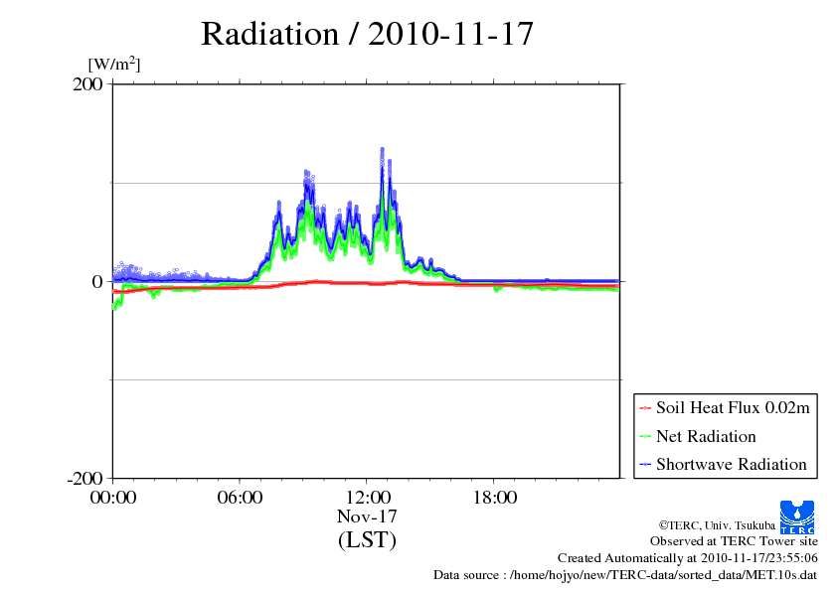Click the x-axis label '00:00'
Viewport: 837px width, 591px height.
click(113, 498)
